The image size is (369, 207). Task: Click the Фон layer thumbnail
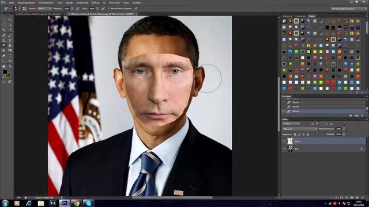pyautogui.click(x=290, y=148)
